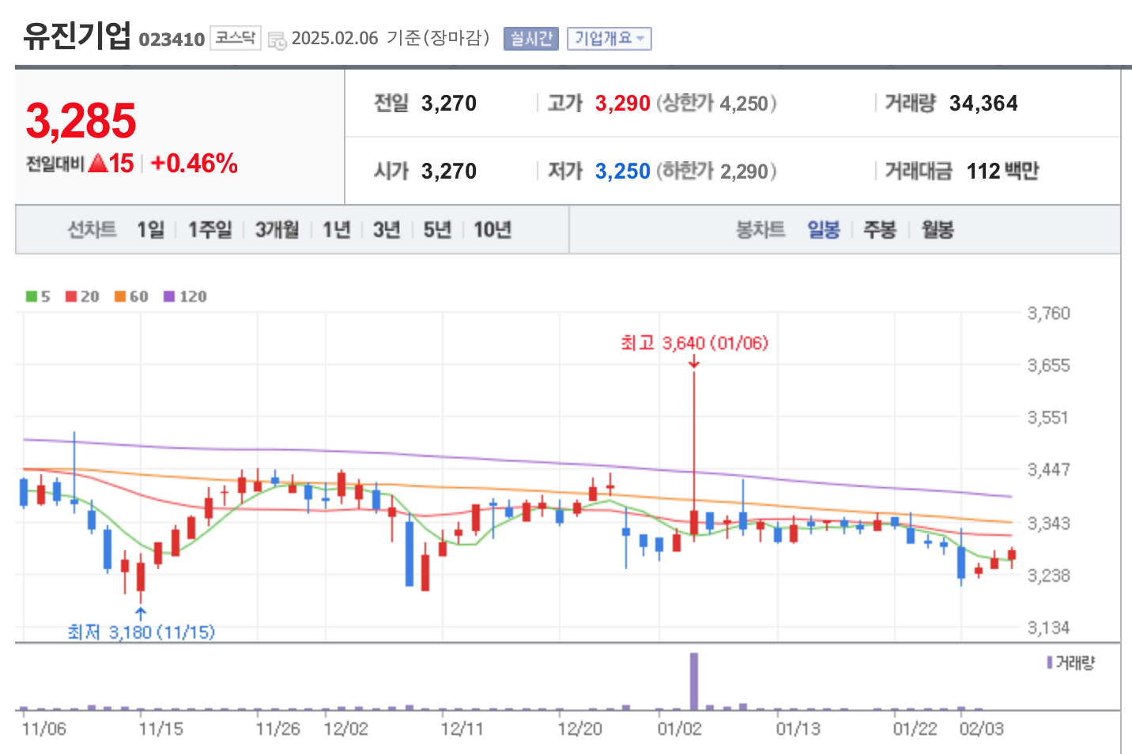
Task: Select the 일봉 daily candle chart
Action: [824, 229]
